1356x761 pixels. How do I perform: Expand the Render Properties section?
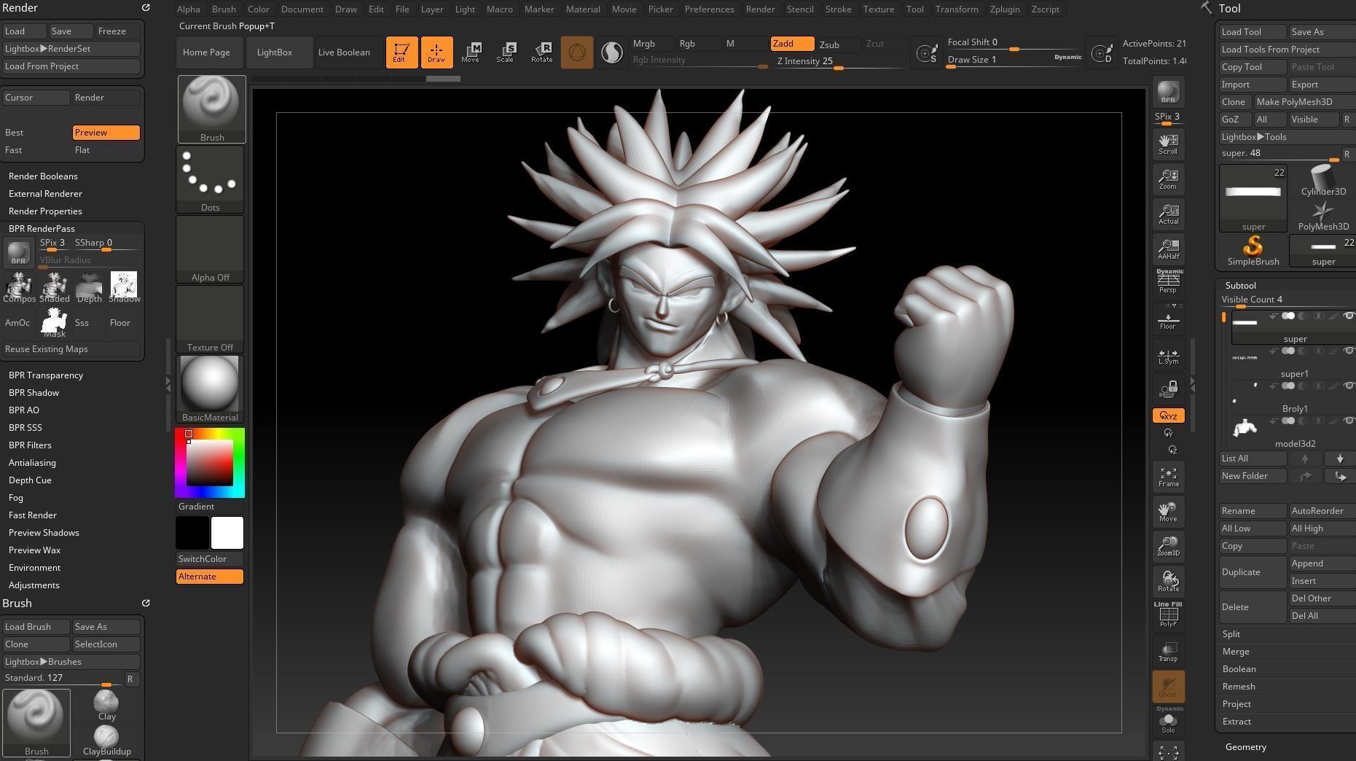point(45,211)
